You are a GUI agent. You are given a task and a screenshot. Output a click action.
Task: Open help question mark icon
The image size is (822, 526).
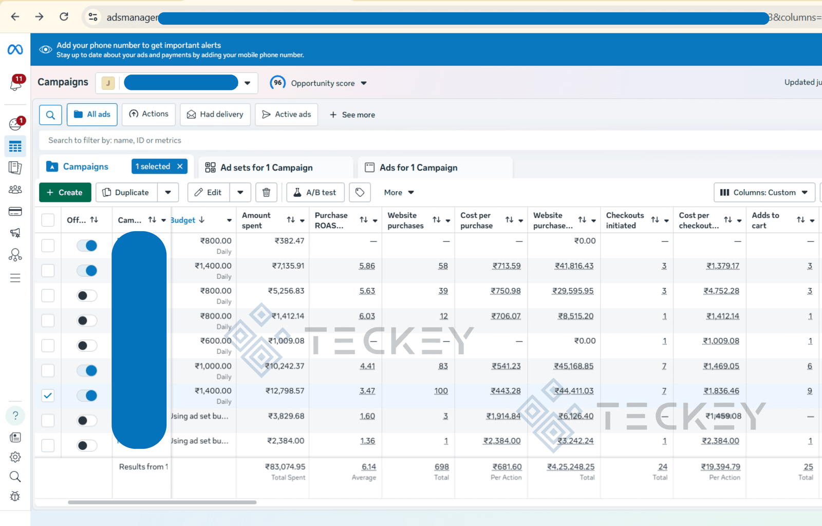[x=15, y=416]
